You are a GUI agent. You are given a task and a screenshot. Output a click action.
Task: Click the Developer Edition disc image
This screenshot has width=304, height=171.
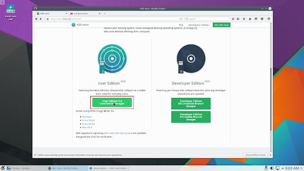click(x=191, y=59)
